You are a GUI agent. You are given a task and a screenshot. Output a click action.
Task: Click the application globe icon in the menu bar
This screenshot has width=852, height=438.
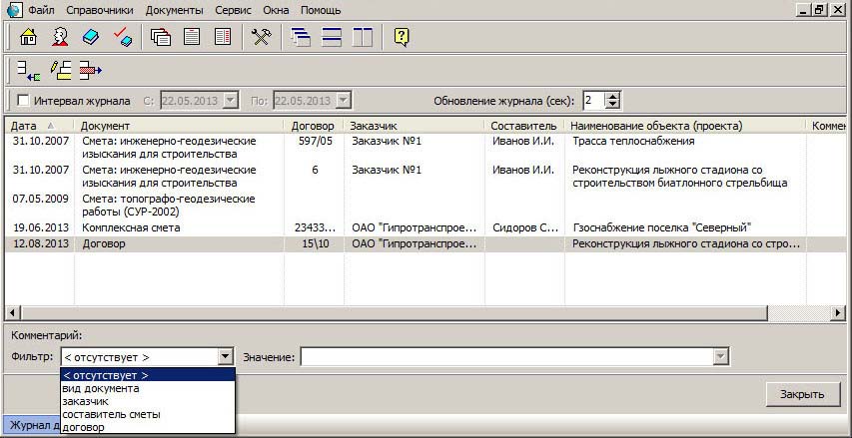click(14, 10)
